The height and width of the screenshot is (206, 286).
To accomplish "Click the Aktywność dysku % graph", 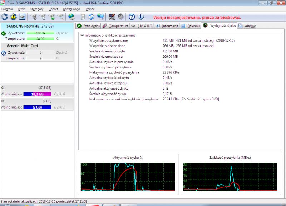I will (x=128, y=177).
